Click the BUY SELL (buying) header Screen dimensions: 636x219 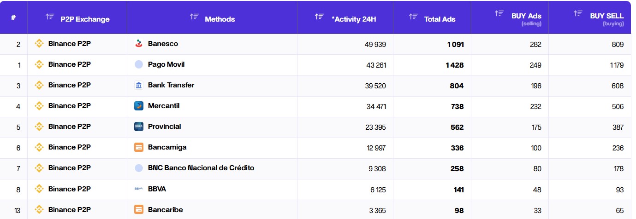(x=606, y=16)
